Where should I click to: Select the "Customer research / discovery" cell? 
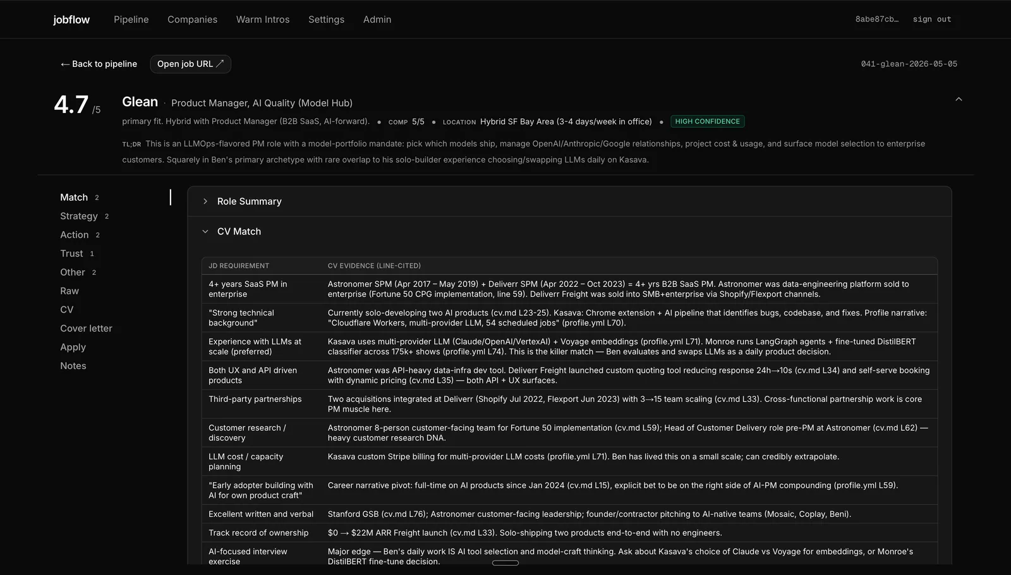pos(261,433)
